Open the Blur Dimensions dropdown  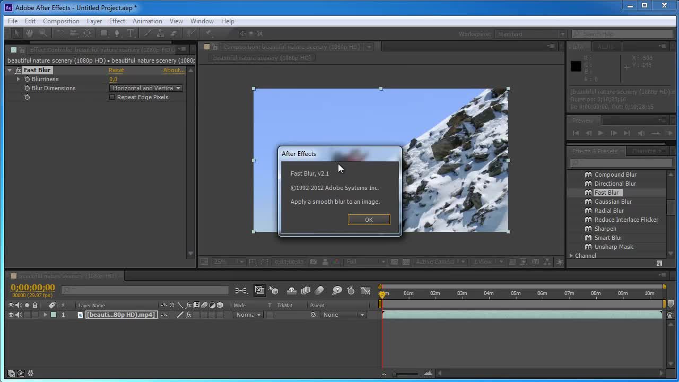click(146, 88)
